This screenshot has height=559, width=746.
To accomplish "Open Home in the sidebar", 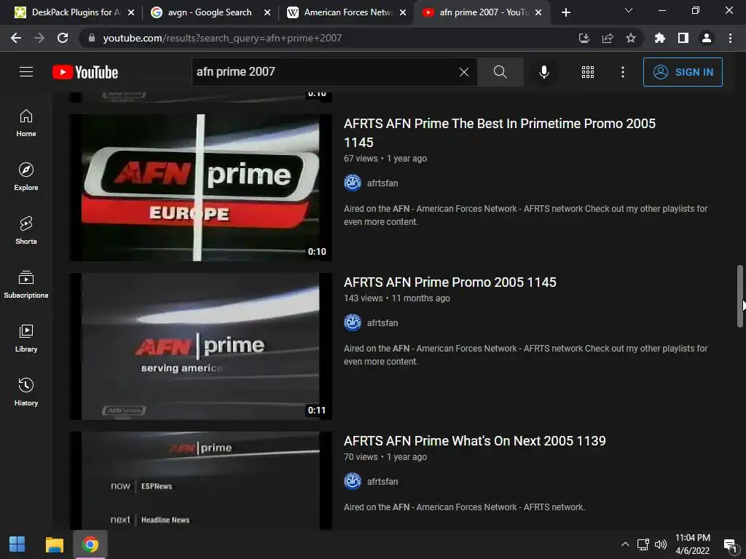I will 26,123.
